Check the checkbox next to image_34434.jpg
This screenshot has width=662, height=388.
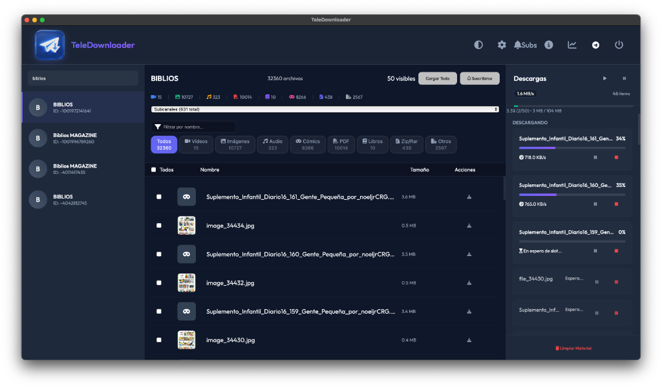[158, 225]
